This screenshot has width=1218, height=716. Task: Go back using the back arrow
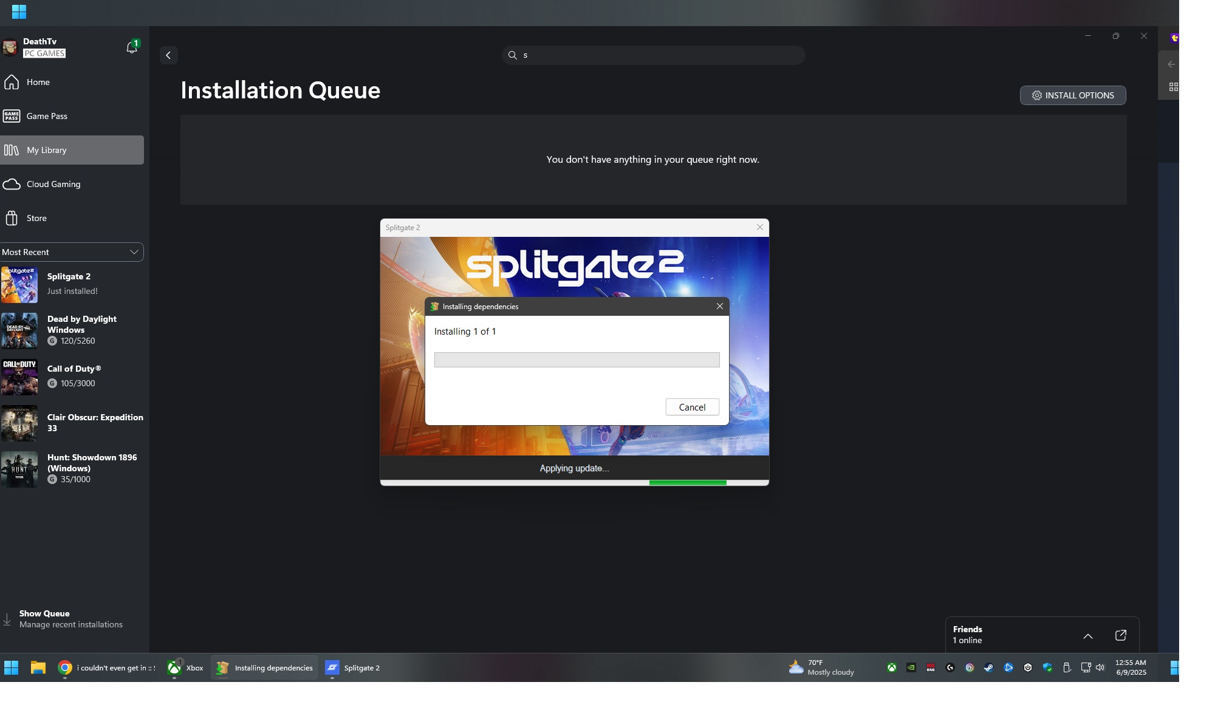168,55
